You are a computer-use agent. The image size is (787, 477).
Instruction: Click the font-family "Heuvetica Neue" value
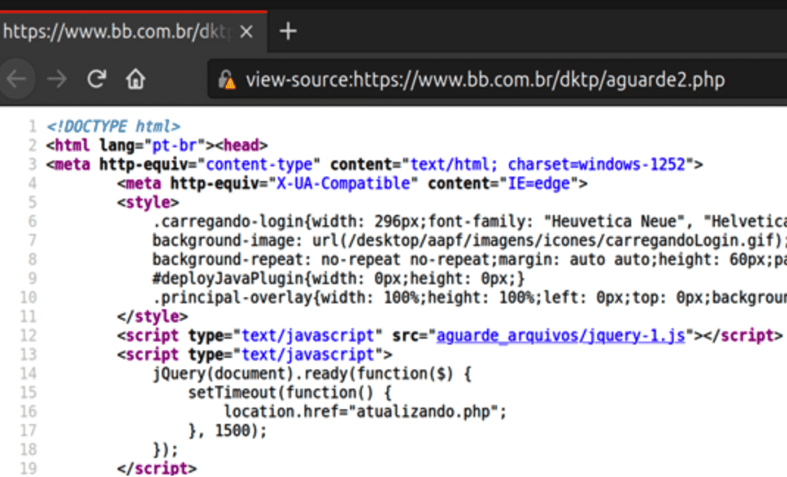(615, 222)
